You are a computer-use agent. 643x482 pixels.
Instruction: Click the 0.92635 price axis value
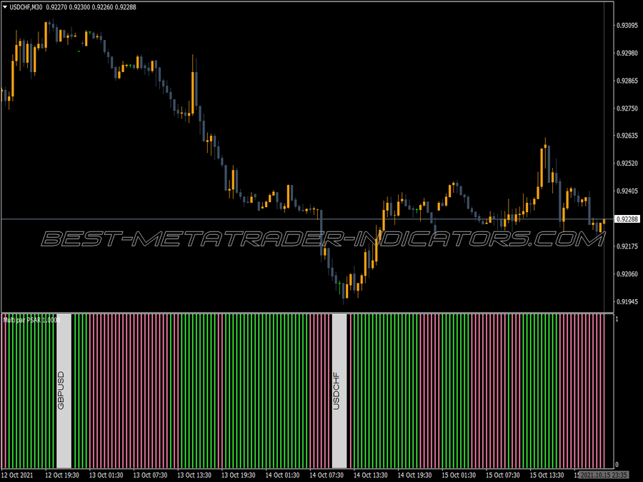pos(627,136)
